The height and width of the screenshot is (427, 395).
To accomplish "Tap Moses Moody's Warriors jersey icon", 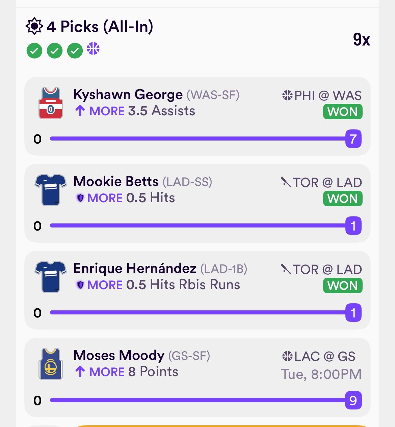I will [51, 364].
